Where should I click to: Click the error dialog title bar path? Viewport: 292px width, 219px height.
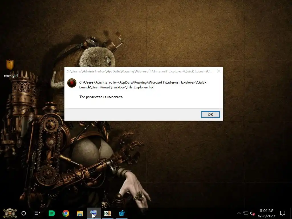[139, 71]
